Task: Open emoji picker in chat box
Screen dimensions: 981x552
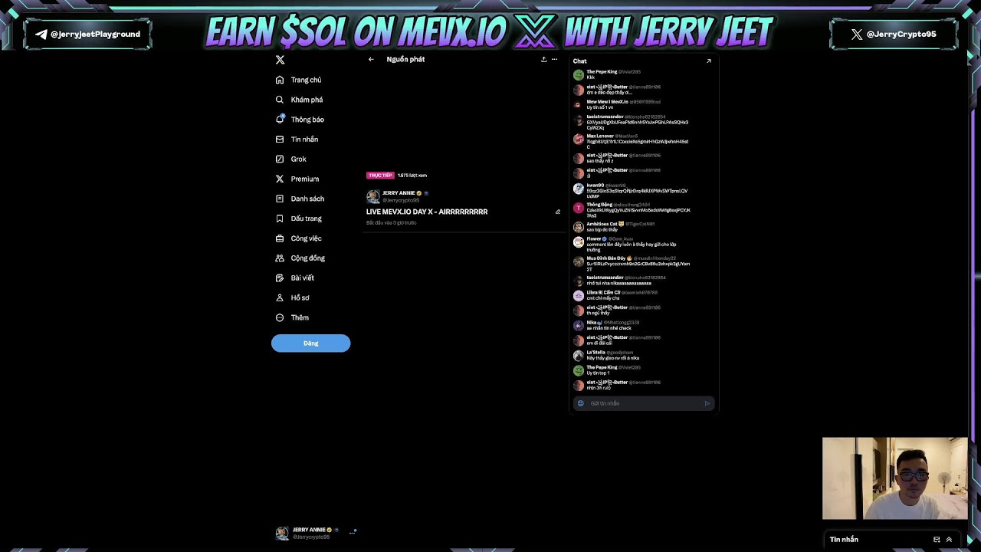Action: click(580, 403)
